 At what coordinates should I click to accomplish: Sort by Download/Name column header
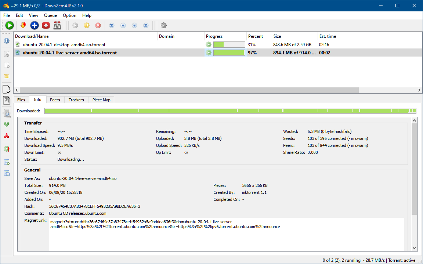[x=86, y=36]
